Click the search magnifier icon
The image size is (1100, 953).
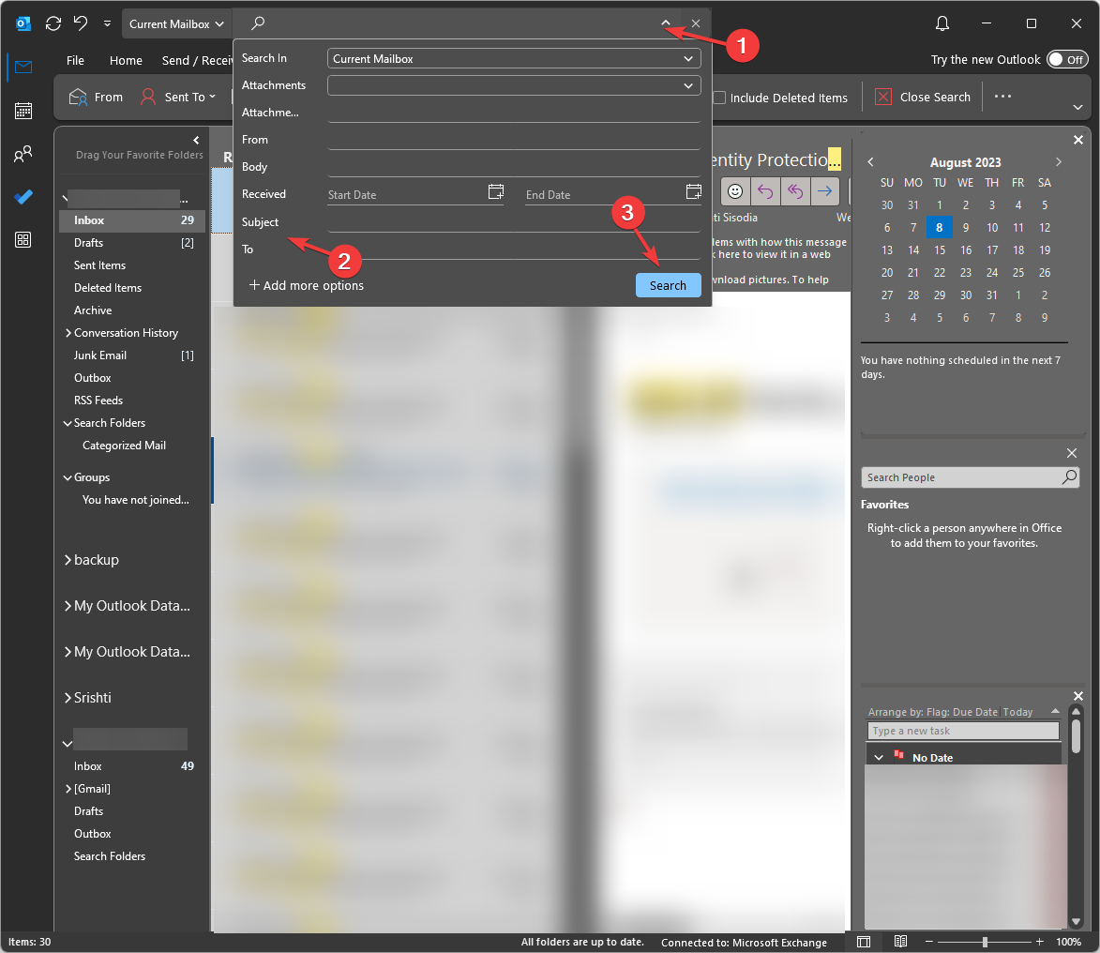pyautogui.click(x=258, y=23)
